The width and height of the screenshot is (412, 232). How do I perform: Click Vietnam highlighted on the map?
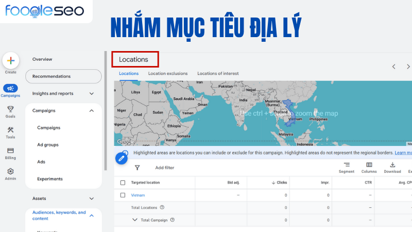[289, 112]
